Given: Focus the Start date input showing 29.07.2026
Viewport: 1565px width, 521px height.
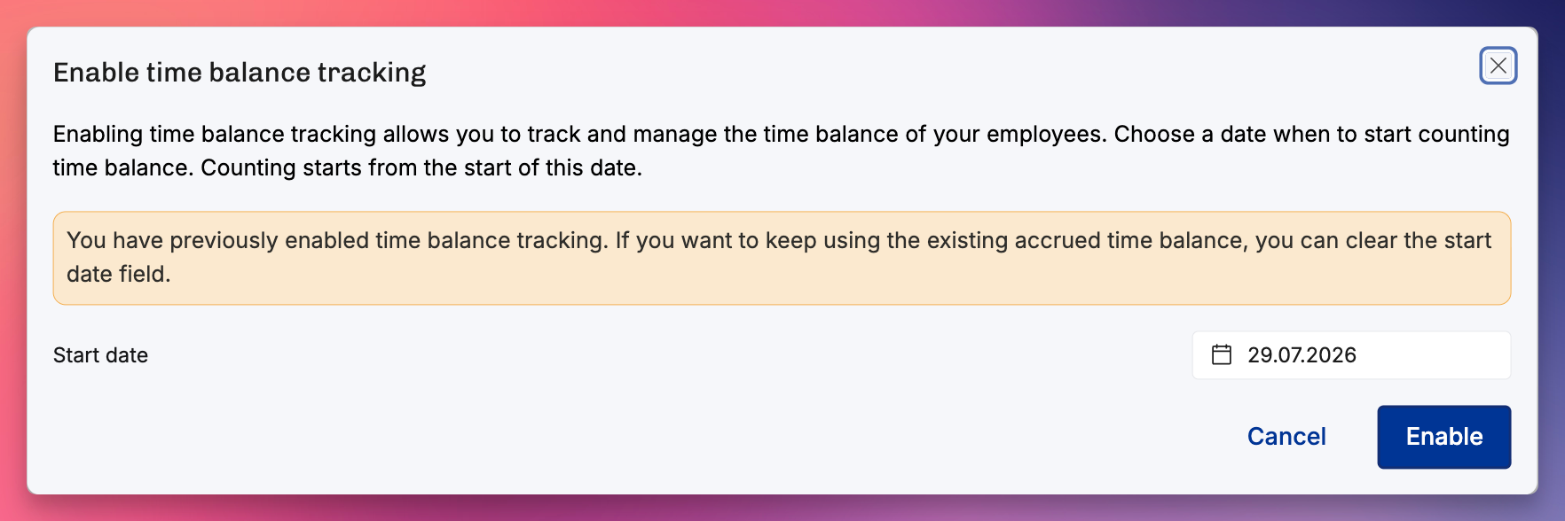Looking at the screenshot, I should tap(1351, 355).
